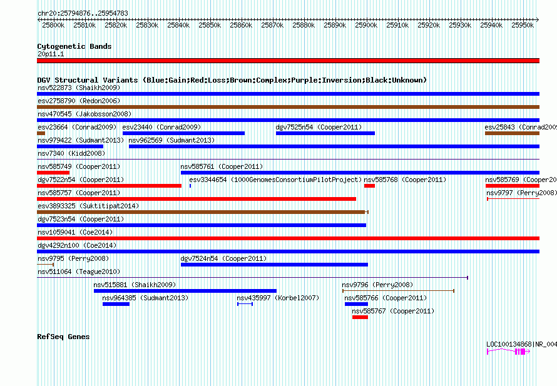Click the 20p11.1 band label
The width and height of the screenshot is (557, 386).
51,54
